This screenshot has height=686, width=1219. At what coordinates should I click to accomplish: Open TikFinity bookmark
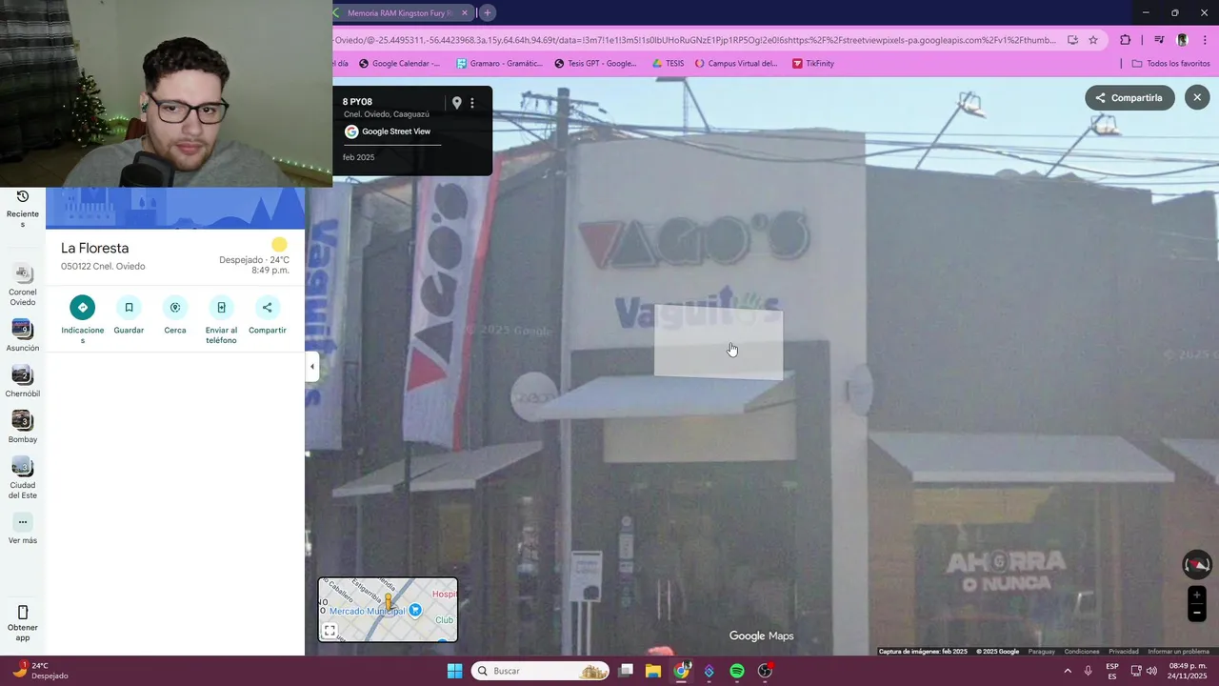tap(813, 64)
